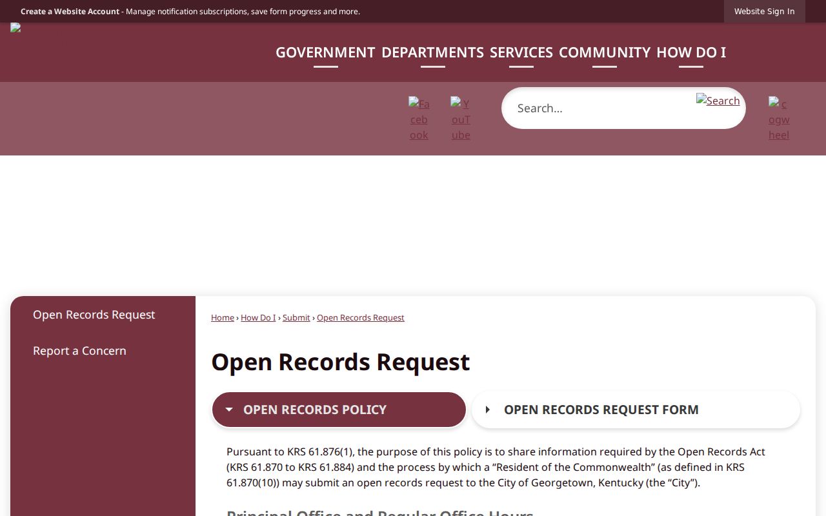Expand the Open Records Request Form tab
826x516 pixels.
[x=636, y=410]
